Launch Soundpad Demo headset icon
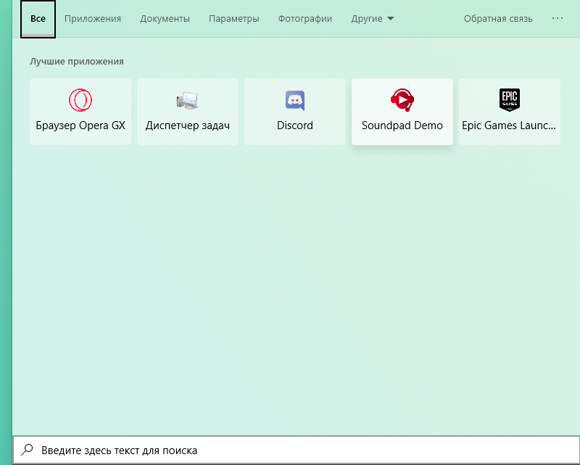 pos(402,99)
